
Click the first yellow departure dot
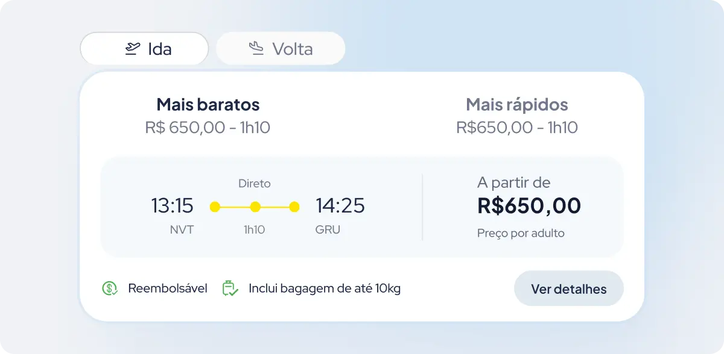click(215, 207)
